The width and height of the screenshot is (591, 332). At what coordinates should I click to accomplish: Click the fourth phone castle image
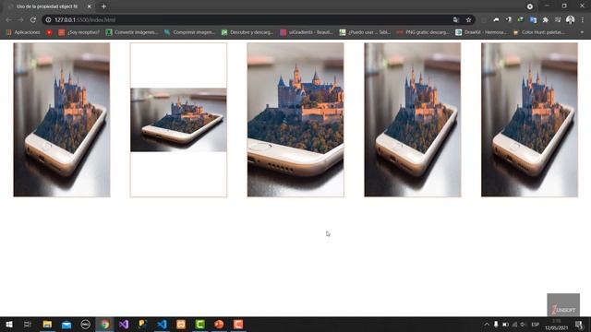(x=413, y=120)
